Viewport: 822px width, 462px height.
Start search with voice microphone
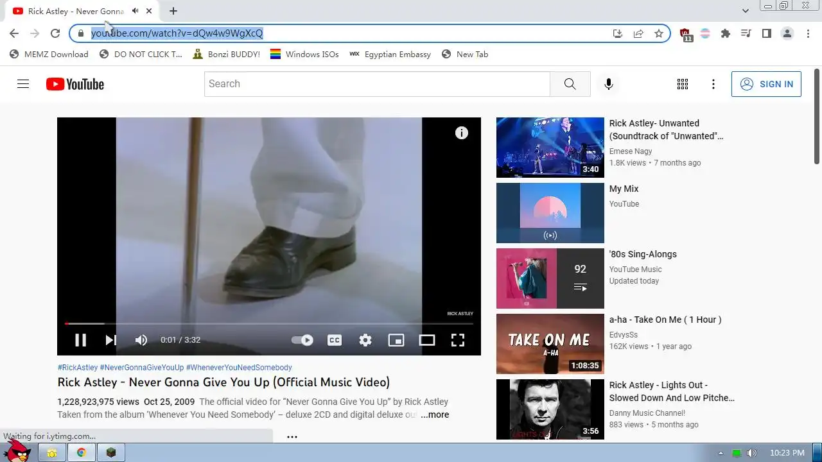pyautogui.click(x=609, y=84)
